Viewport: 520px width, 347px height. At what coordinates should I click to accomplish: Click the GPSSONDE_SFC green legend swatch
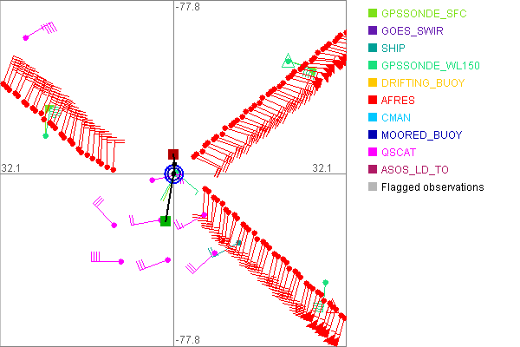click(x=373, y=14)
